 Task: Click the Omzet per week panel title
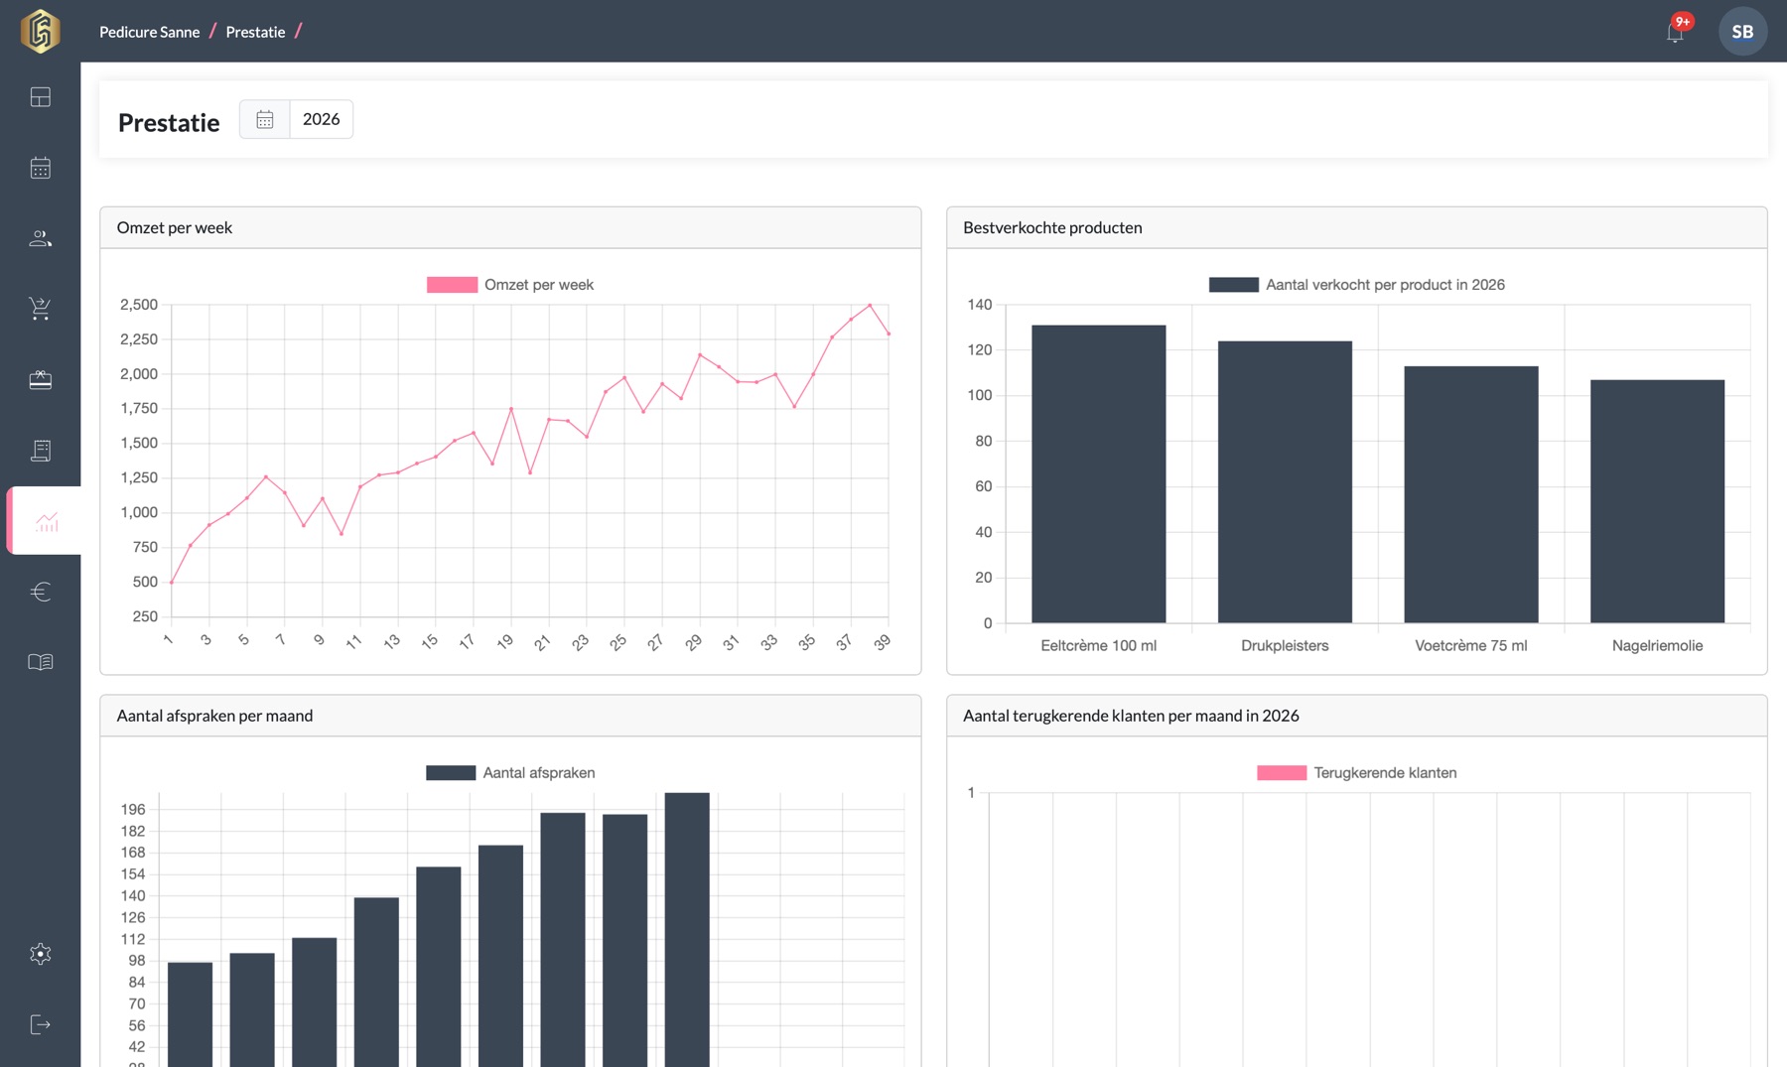[175, 227]
